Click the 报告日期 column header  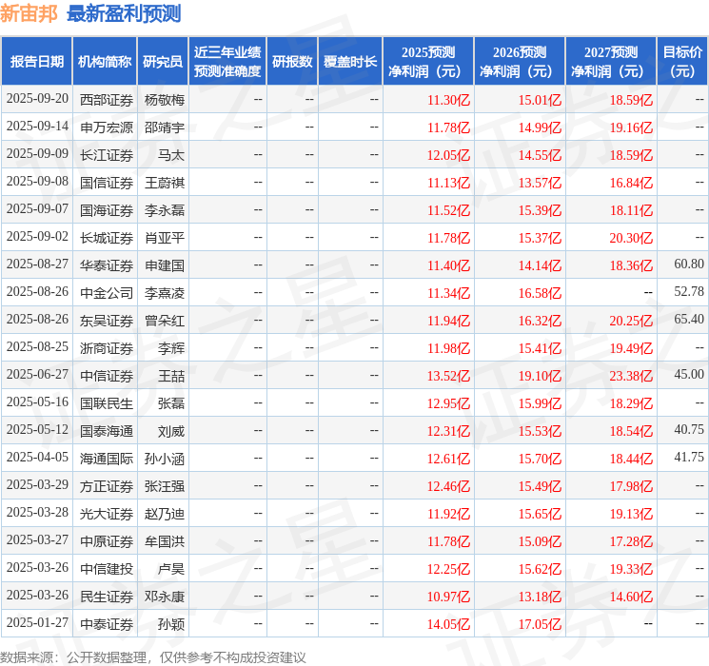pyautogui.click(x=37, y=62)
